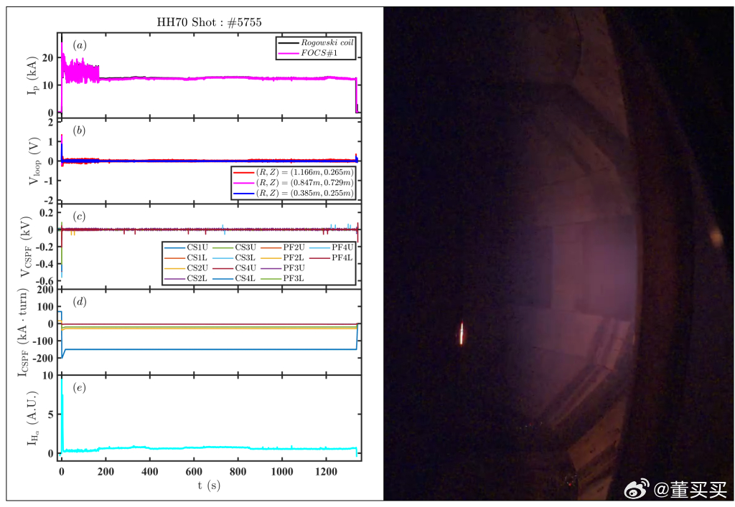
Task: Click the 1200 tick on the time axis
Action: (326, 472)
